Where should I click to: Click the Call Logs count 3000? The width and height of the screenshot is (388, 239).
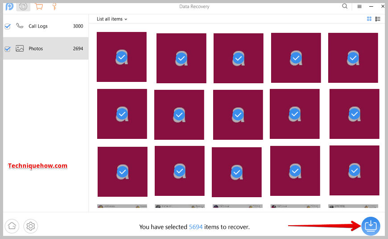(78, 26)
